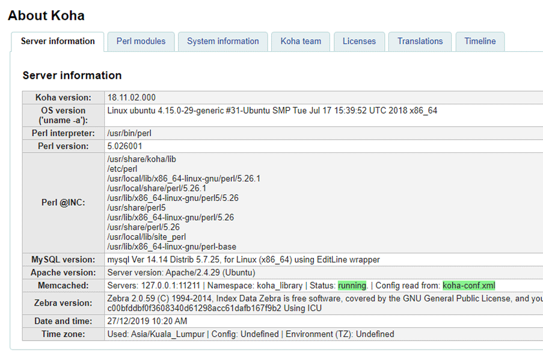The width and height of the screenshot is (543, 364).
Task: Click the Date and time row label
Action: click(63, 321)
